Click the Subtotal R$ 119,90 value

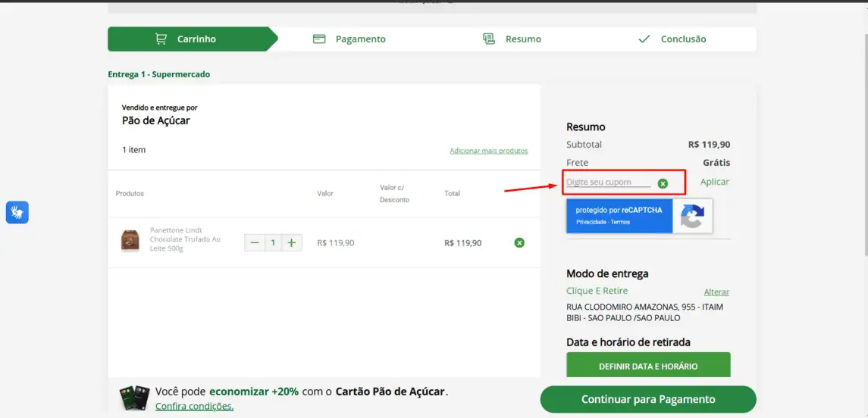point(709,145)
